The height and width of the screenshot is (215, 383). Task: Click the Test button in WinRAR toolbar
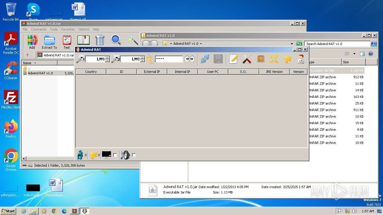tap(67, 42)
